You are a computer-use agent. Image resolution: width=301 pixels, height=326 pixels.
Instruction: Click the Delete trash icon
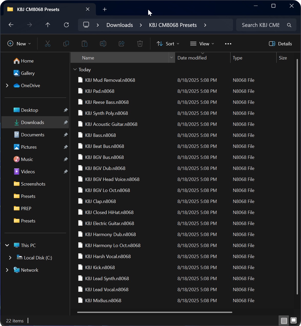[140, 44]
